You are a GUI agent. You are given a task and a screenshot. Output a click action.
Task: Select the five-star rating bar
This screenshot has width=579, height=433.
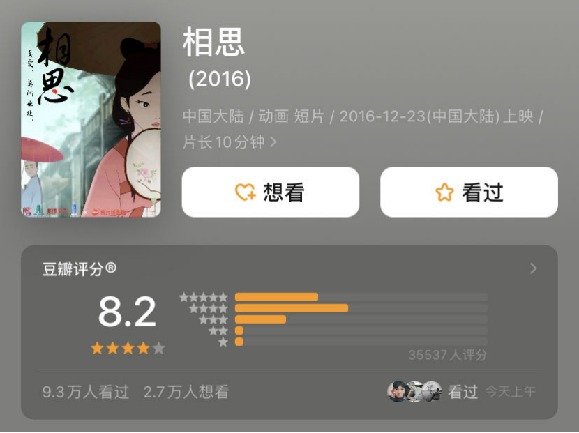(x=361, y=297)
